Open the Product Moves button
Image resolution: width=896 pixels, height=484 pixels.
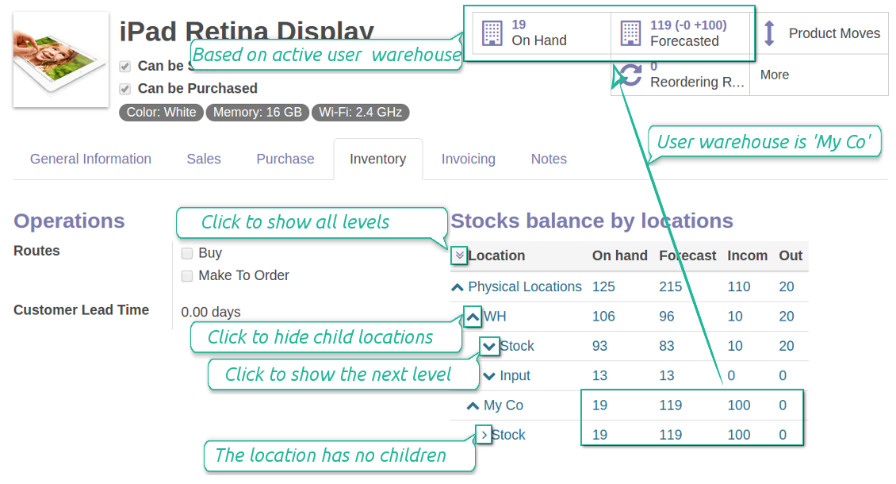[819, 33]
